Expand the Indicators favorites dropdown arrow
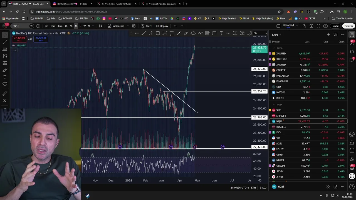Viewport: 356px width, 200px height. coord(128,26)
